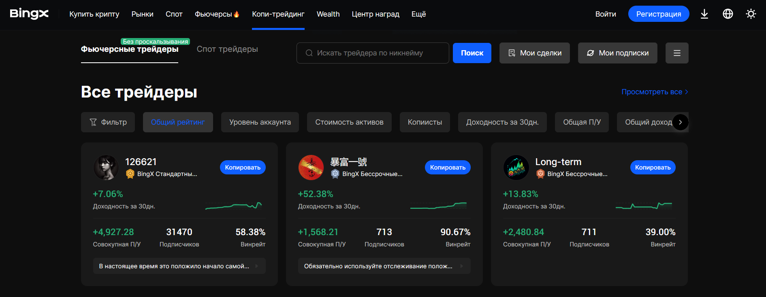Open the Фильтр filter options
The height and width of the screenshot is (297, 766).
pyautogui.click(x=108, y=122)
